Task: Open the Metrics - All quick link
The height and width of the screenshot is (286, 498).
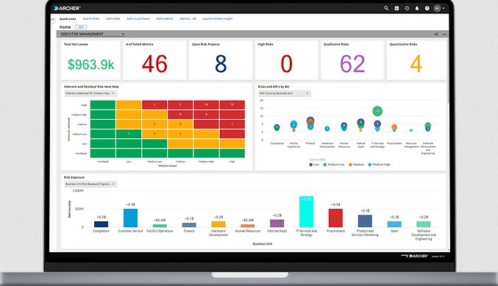Action: pyautogui.click(x=188, y=18)
